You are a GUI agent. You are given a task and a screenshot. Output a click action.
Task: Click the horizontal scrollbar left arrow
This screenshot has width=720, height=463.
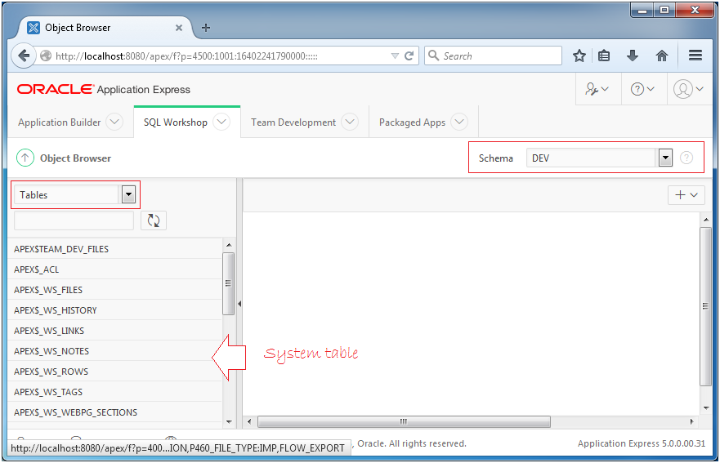(249, 421)
